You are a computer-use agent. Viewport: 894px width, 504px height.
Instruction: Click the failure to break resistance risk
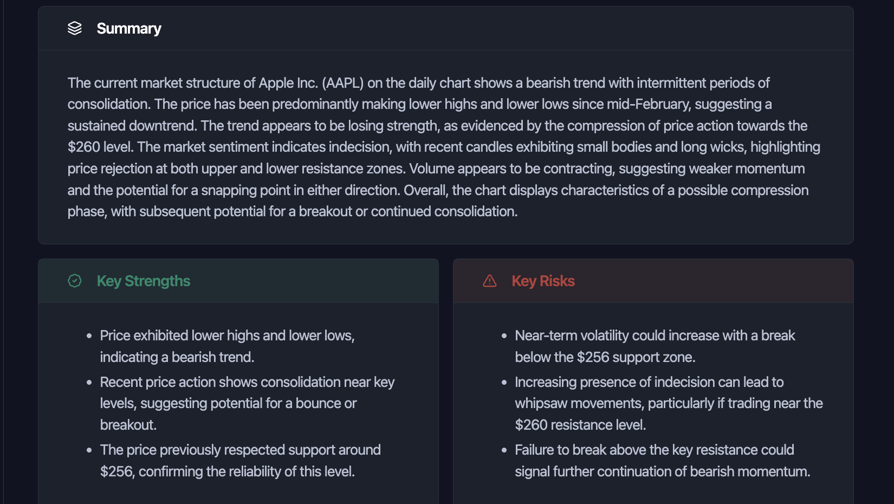click(x=662, y=461)
